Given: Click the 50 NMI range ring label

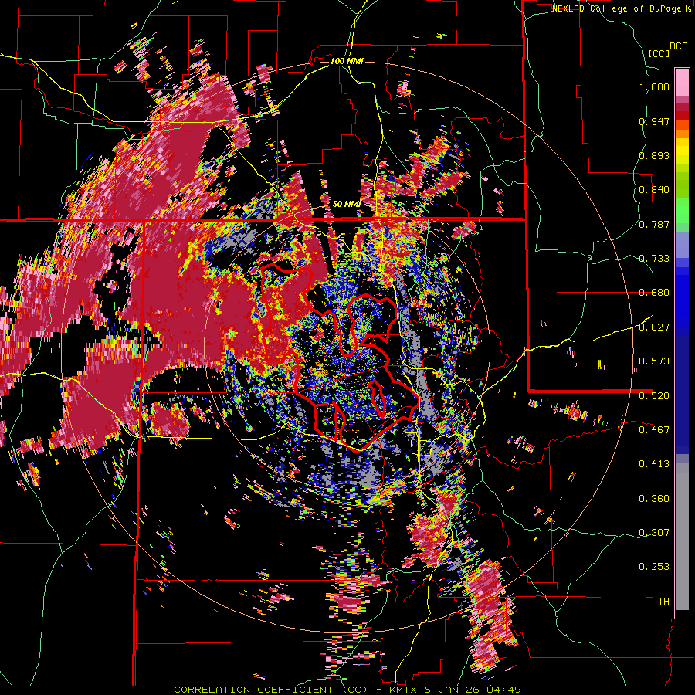Looking at the screenshot, I should [x=347, y=204].
